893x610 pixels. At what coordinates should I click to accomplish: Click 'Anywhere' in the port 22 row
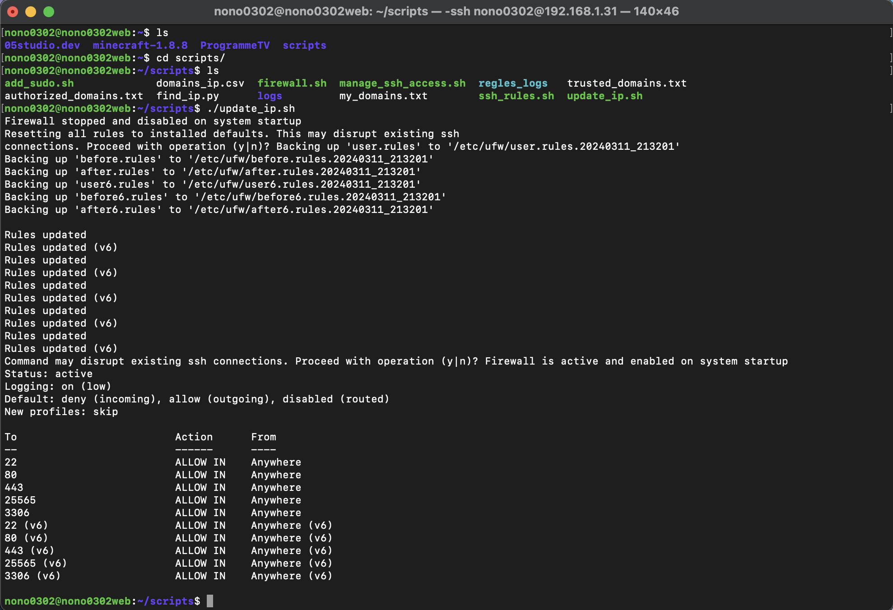coord(276,462)
